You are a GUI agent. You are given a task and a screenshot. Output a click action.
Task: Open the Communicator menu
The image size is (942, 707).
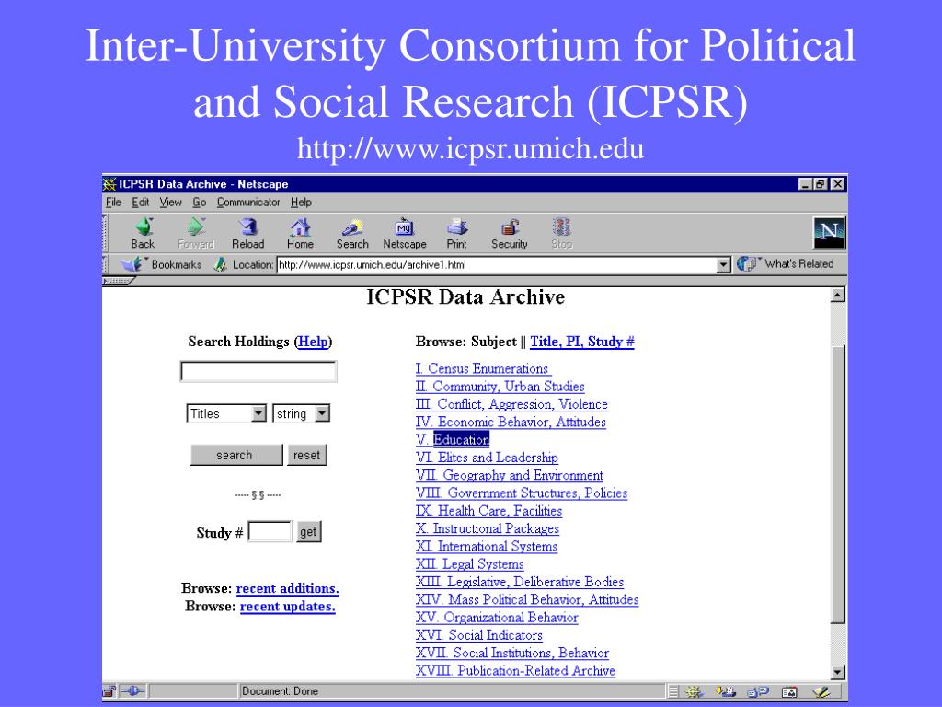[x=248, y=202]
